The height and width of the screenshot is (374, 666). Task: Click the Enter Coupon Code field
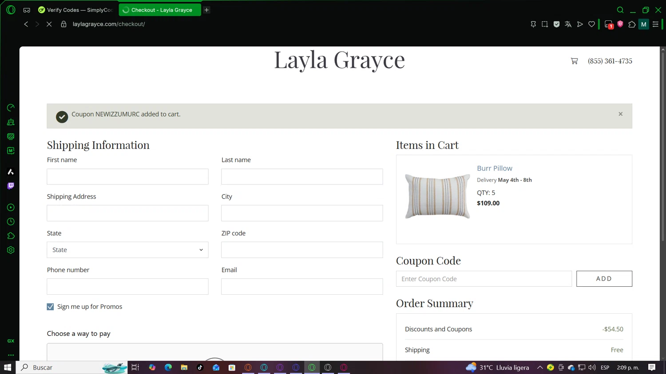click(484, 279)
